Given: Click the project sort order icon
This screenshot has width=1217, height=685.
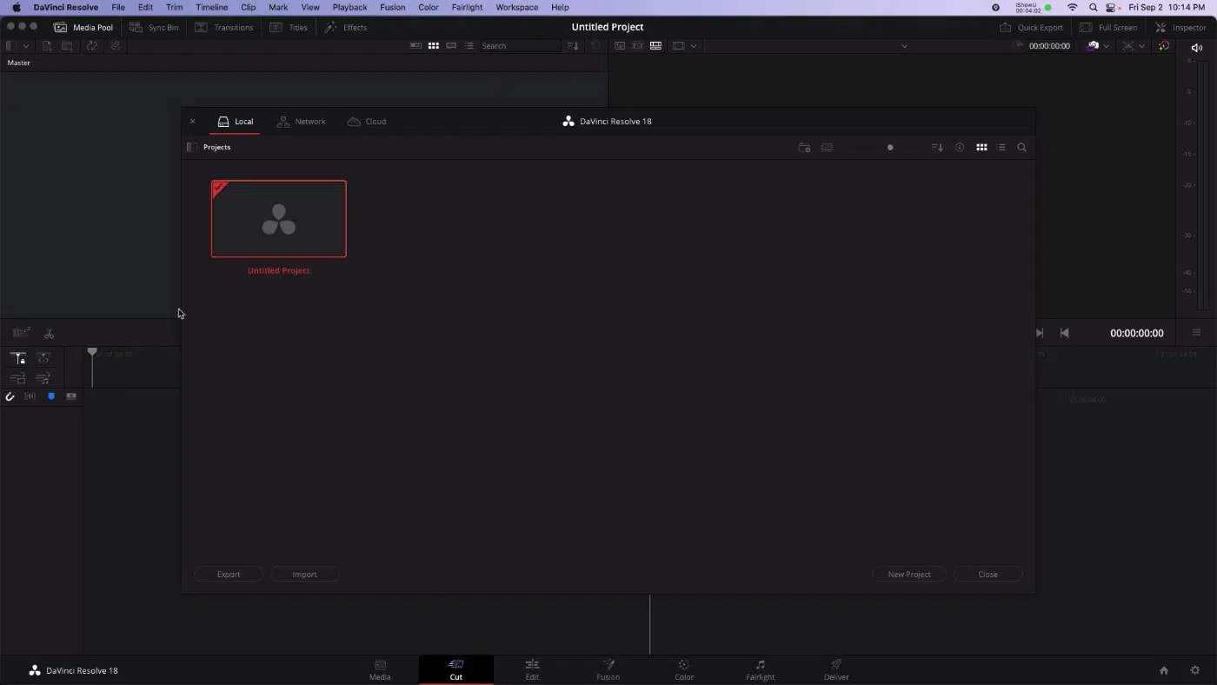Looking at the screenshot, I should 936,148.
